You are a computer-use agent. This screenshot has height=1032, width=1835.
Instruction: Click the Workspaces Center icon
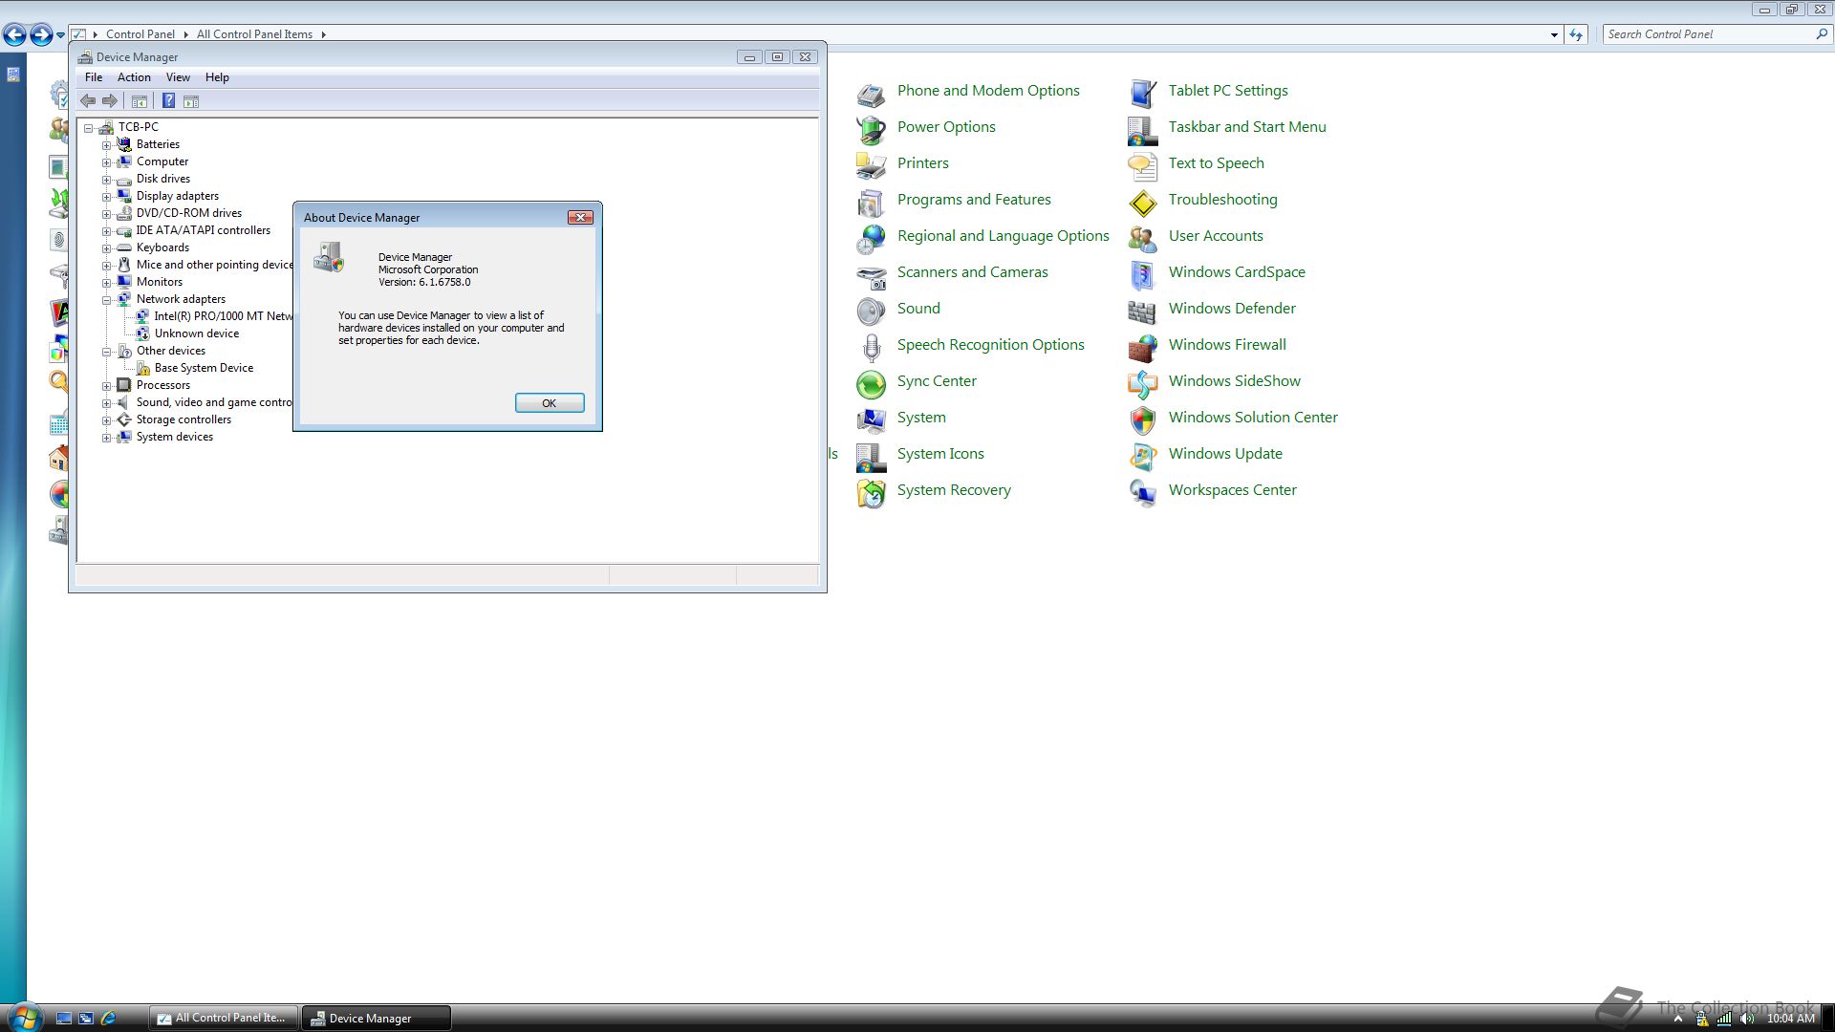click(1142, 492)
